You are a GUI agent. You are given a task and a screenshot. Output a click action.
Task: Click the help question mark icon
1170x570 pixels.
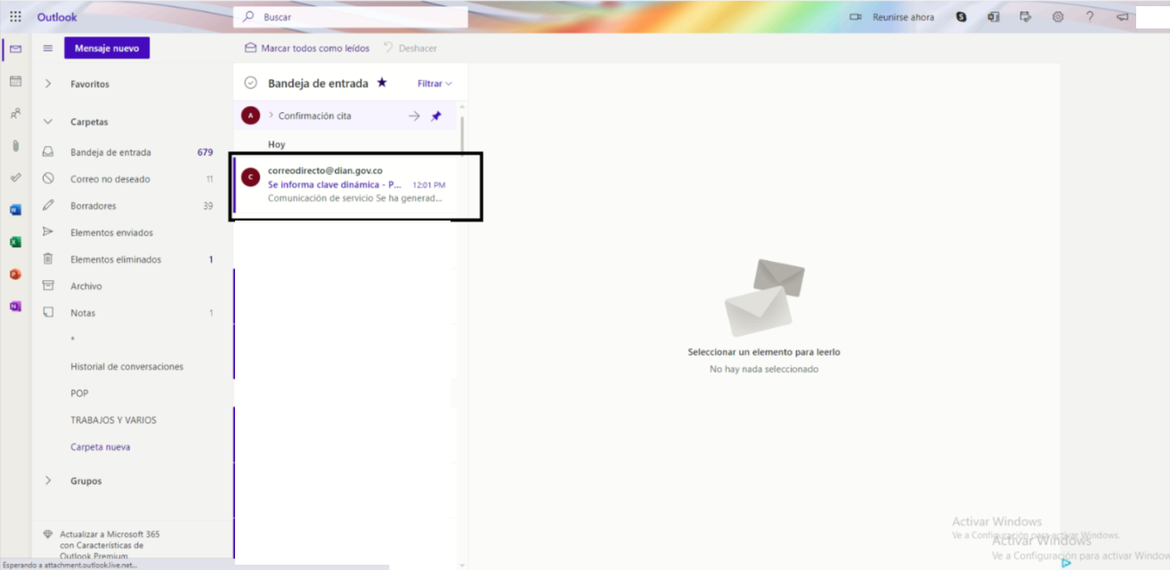click(x=1089, y=17)
